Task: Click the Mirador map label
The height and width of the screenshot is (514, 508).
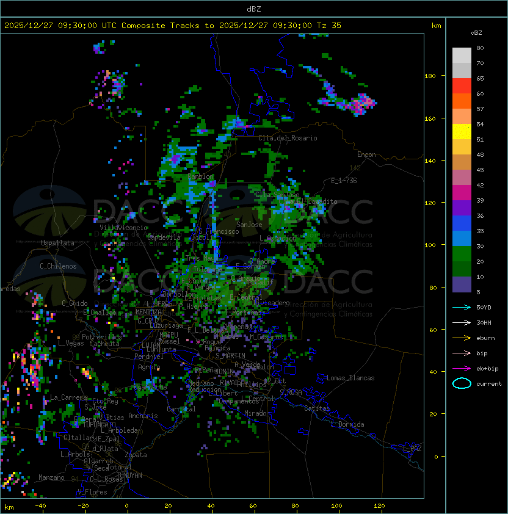Action: coord(258,413)
